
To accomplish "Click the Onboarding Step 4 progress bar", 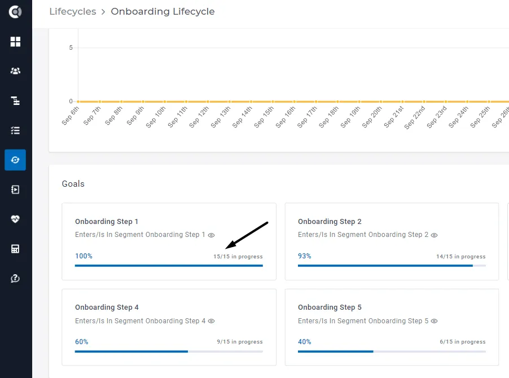I will (169, 351).
